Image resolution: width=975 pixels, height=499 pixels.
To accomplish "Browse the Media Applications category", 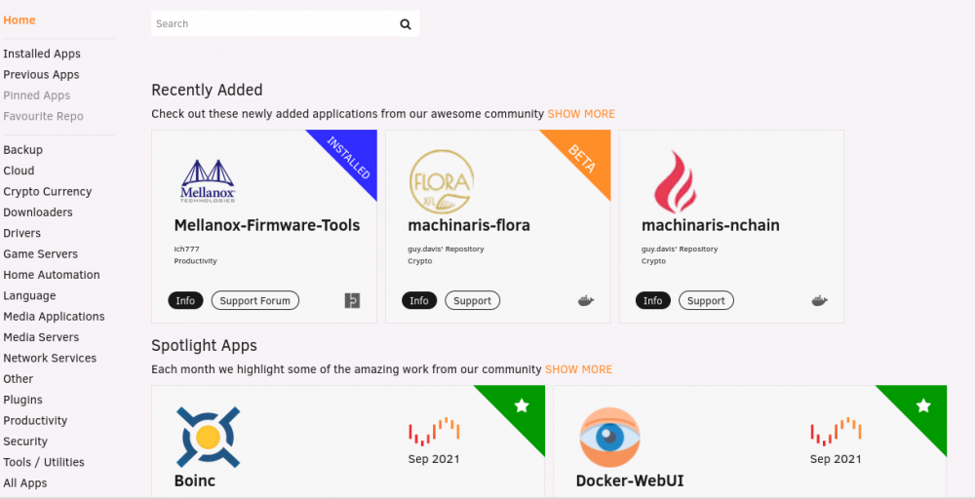I will pos(54,317).
